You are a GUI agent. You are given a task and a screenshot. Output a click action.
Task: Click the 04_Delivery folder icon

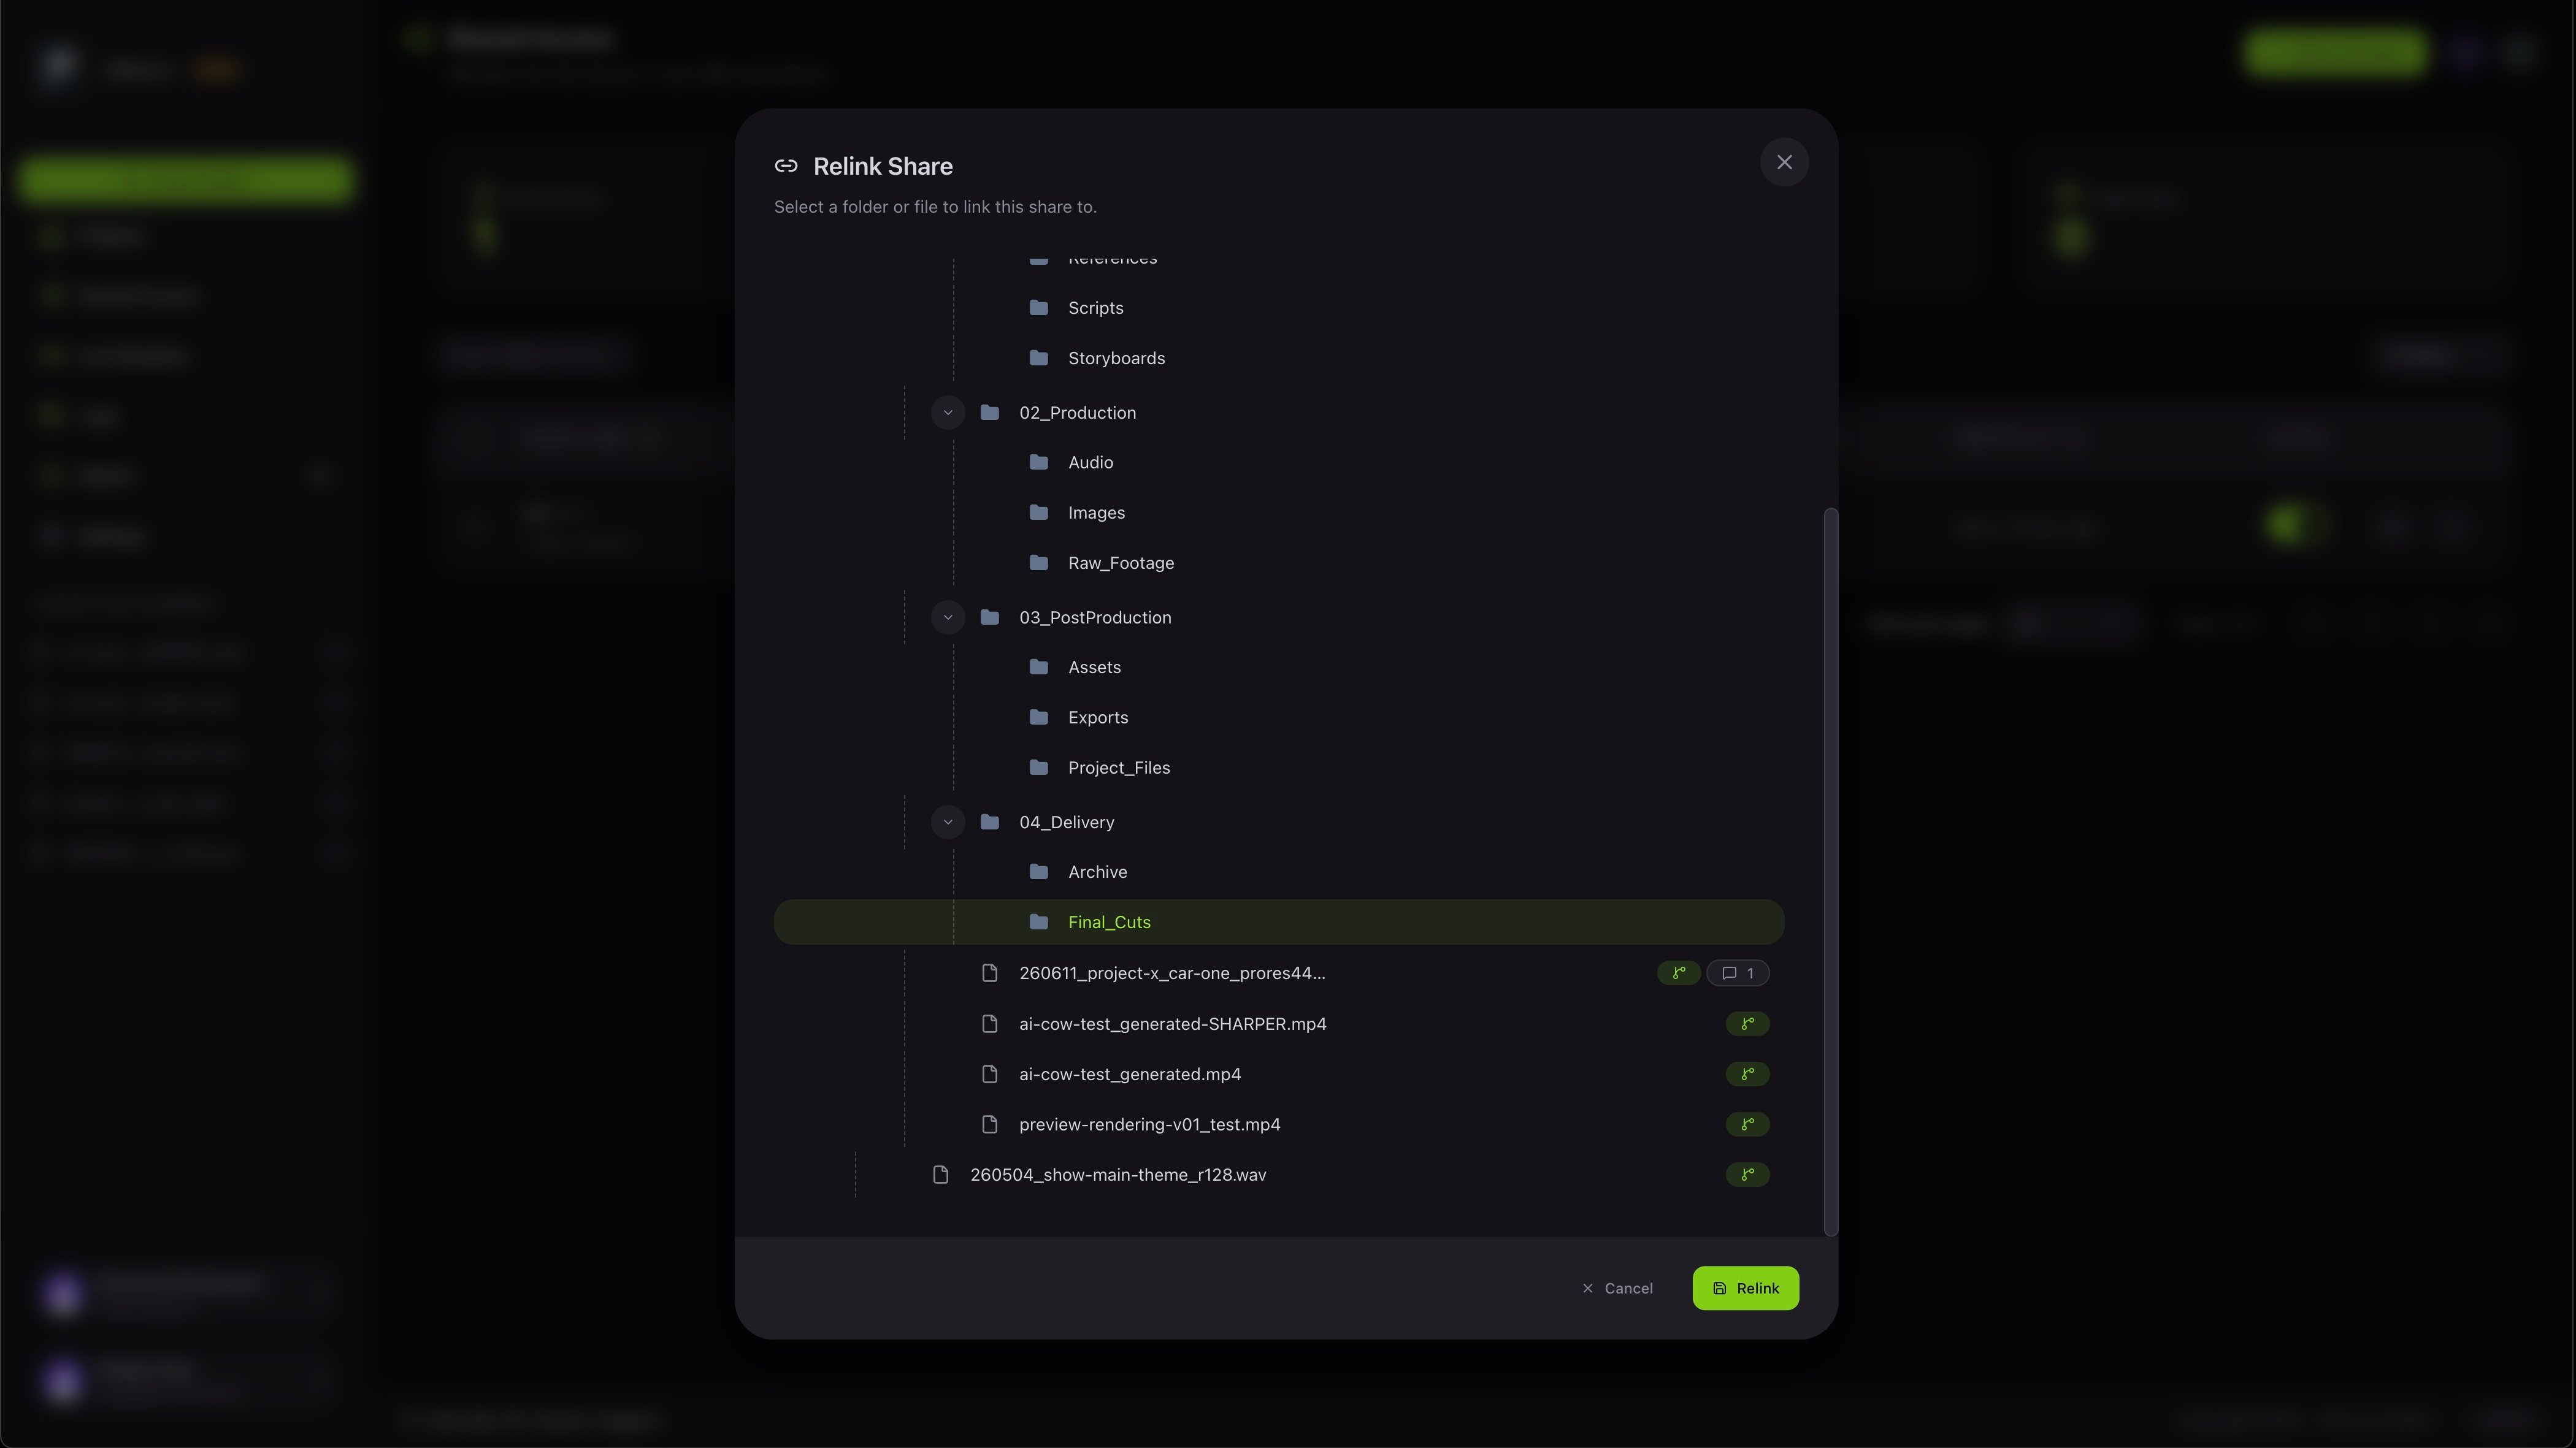pyautogui.click(x=990, y=823)
